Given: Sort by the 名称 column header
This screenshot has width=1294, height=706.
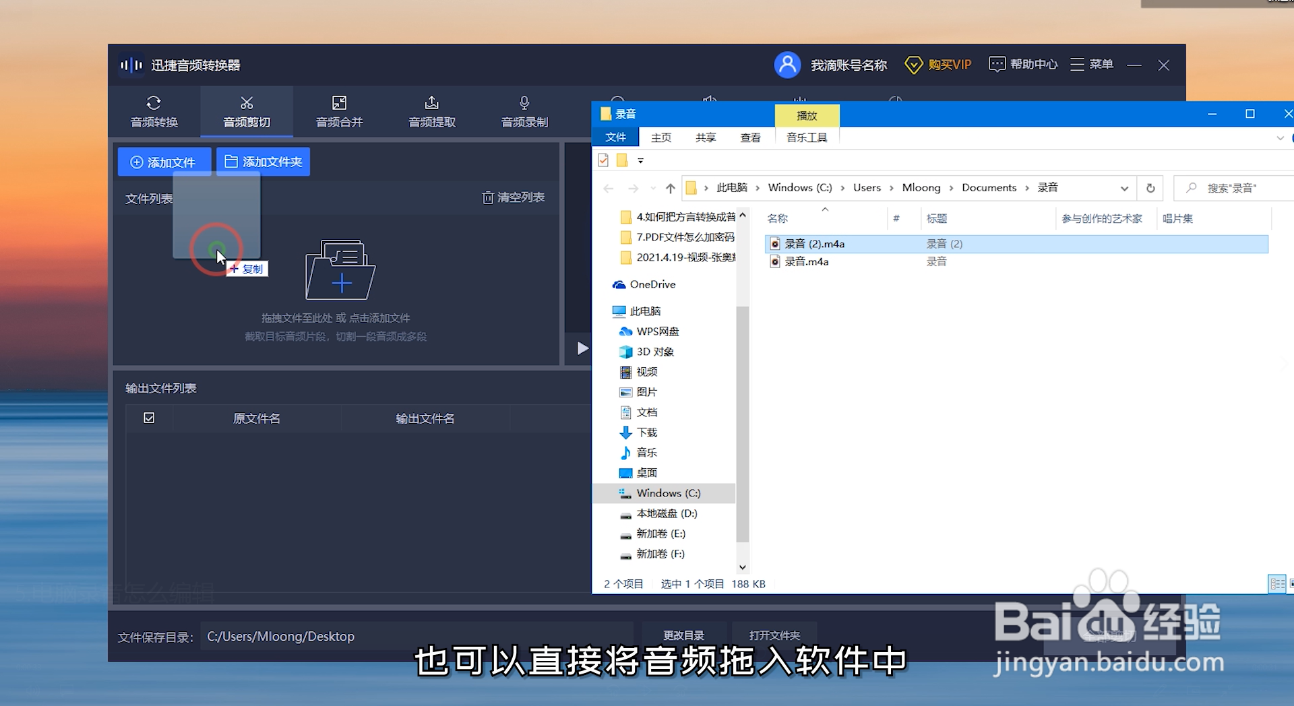Looking at the screenshot, I should tap(777, 218).
